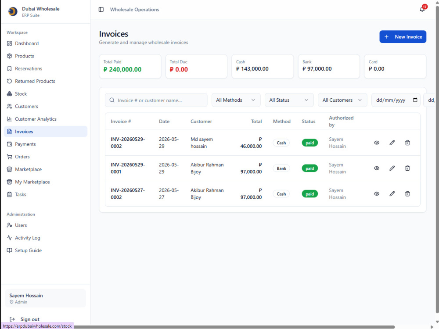Click invoice number INV-20260527-0002

pyautogui.click(x=128, y=193)
